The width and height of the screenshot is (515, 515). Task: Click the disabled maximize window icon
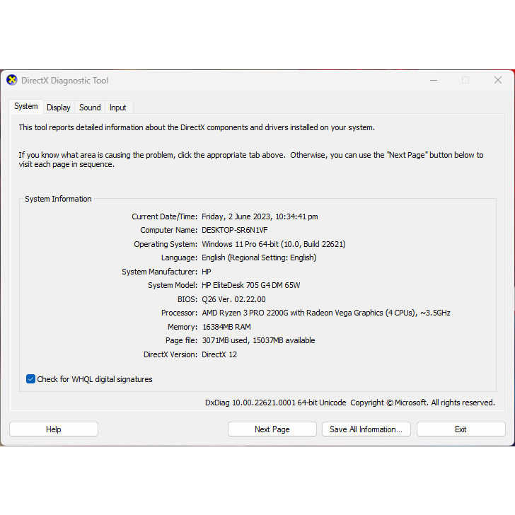pos(465,80)
